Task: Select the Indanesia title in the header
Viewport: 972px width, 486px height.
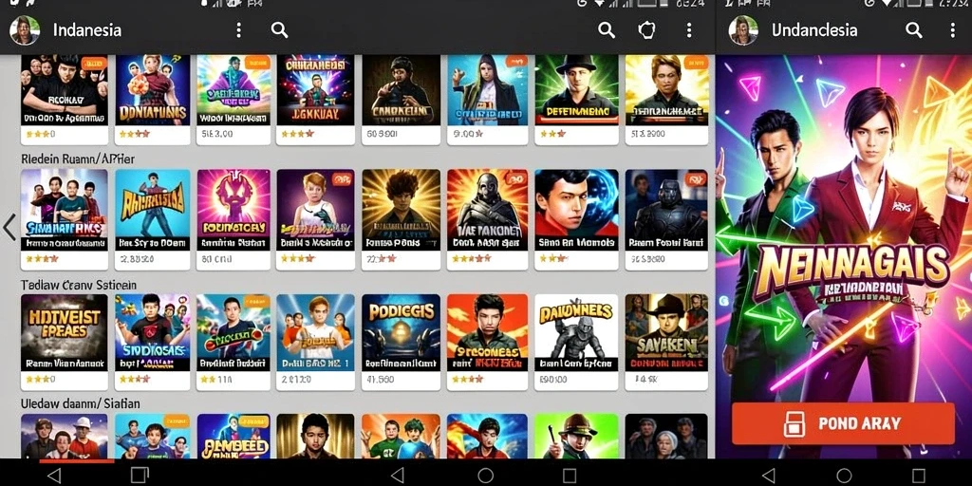Action: 87,30
